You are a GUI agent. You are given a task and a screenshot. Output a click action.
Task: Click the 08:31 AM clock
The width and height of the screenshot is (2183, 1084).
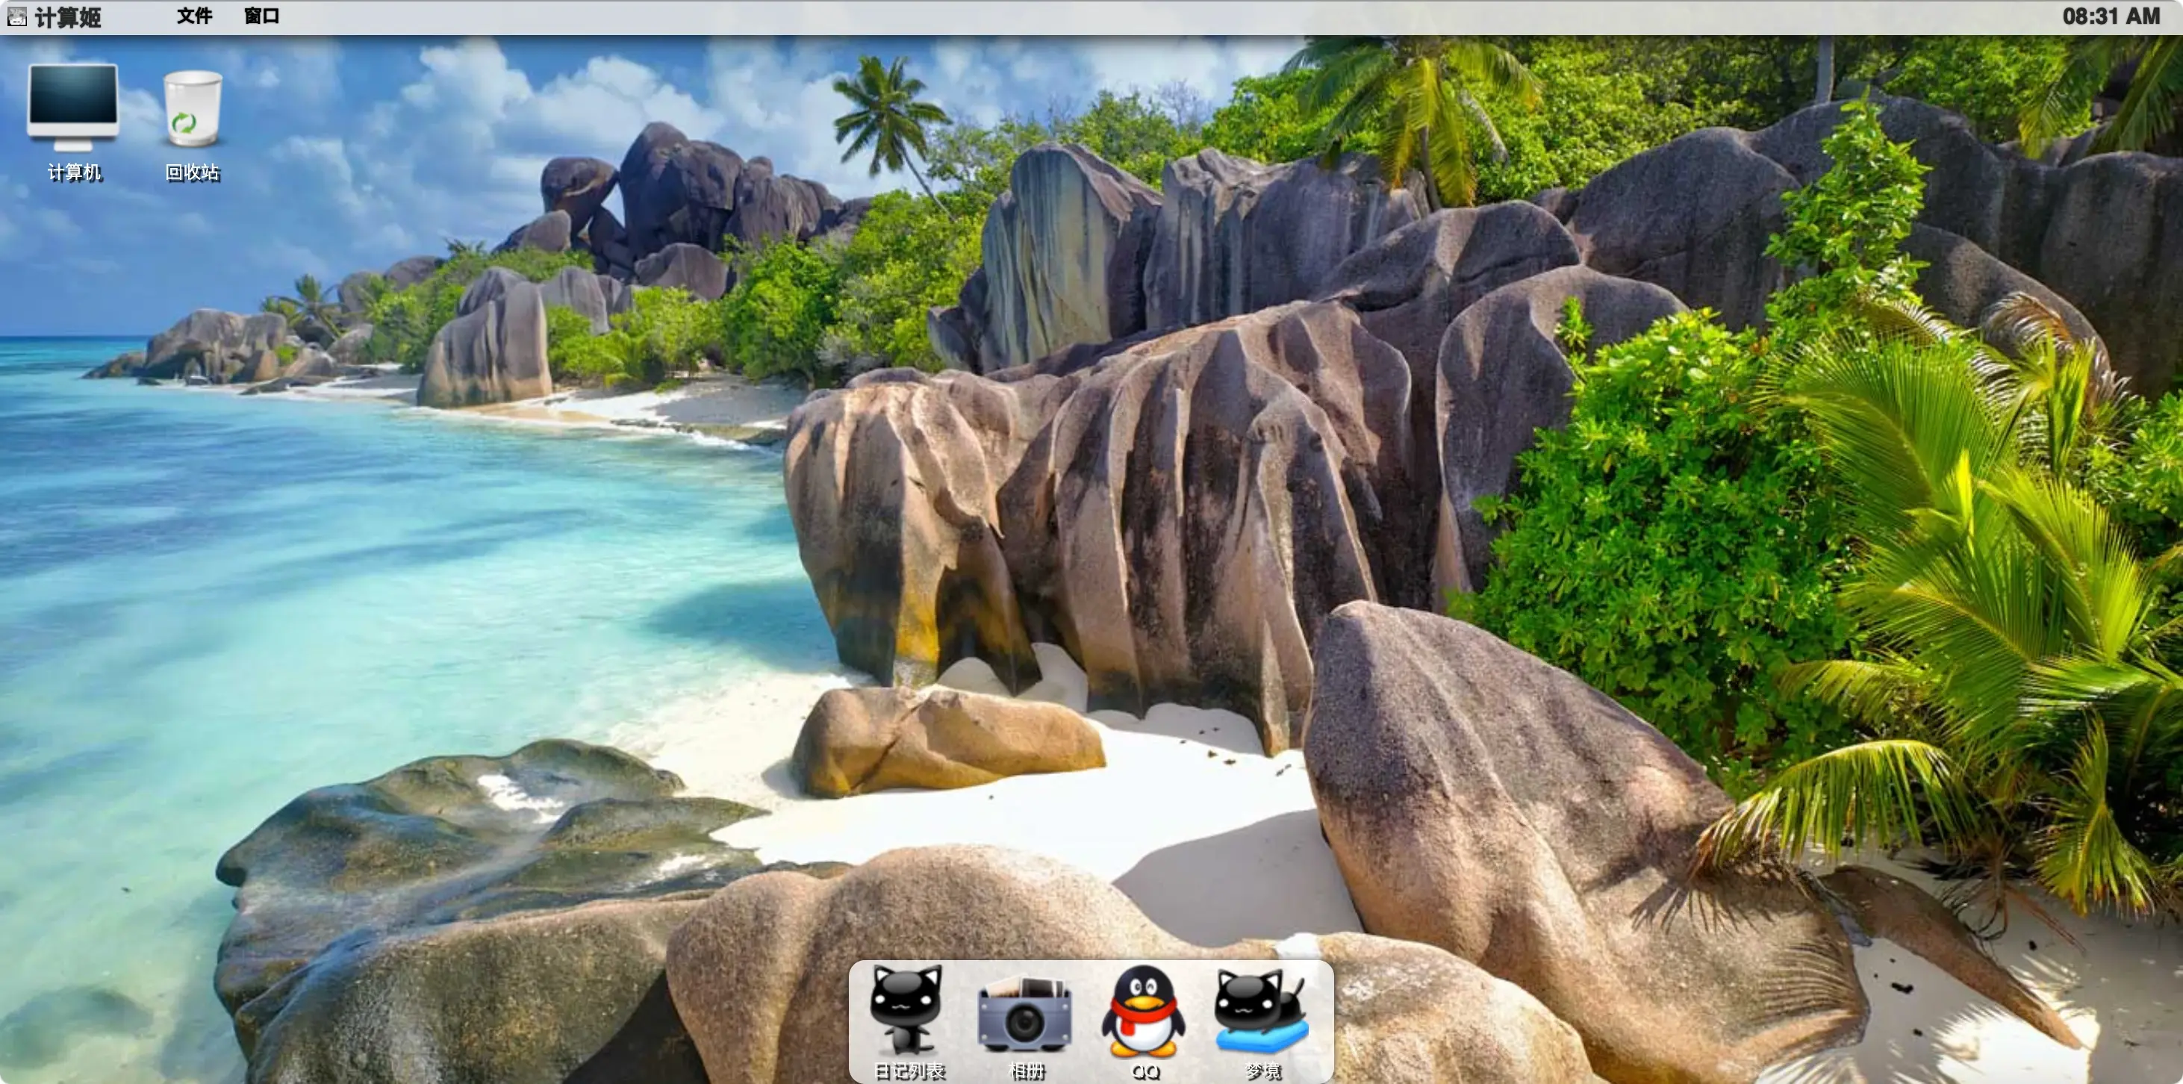2111,16
